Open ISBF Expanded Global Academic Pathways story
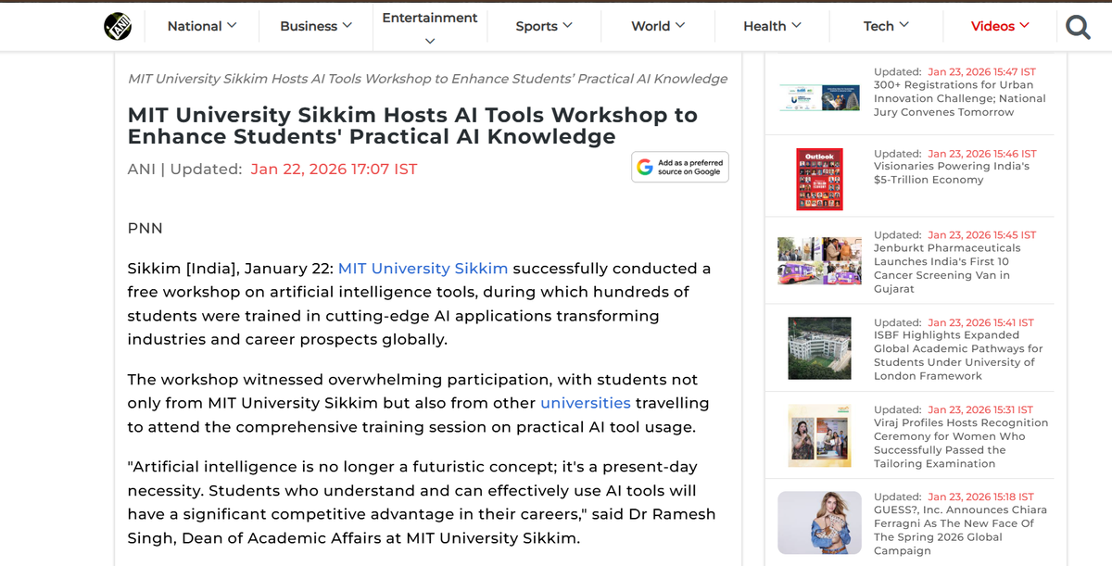The width and height of the screenshot is (1112, 566). click(x=958, y=356)
